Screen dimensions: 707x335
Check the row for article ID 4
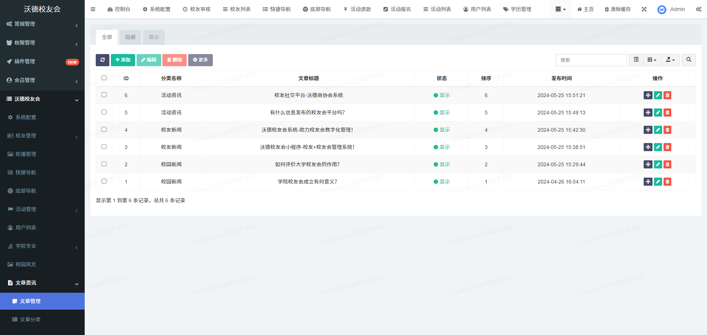coord(104,129)
